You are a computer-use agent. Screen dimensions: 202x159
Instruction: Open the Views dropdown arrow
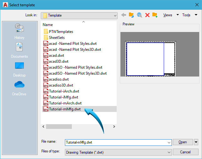178,15
